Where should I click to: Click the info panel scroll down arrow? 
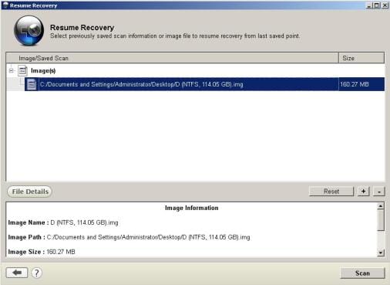pos(381,253)
